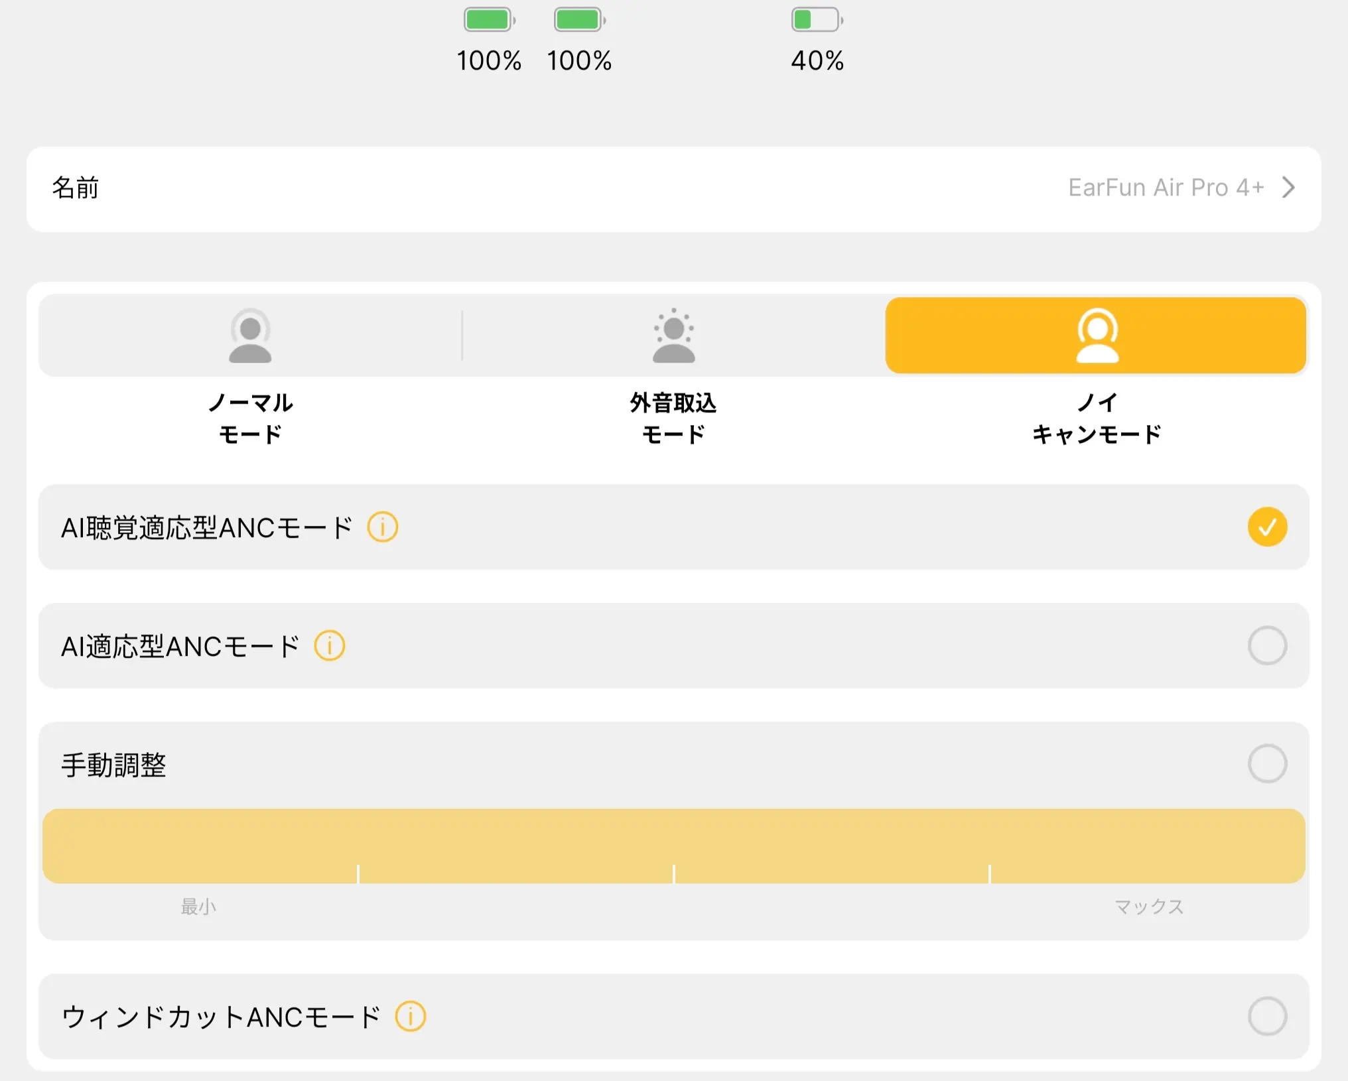This screenshot has height=1081, width=1348.
Task: Select the noise cancelling mode person icon
Action: [x=1096, y=336]
